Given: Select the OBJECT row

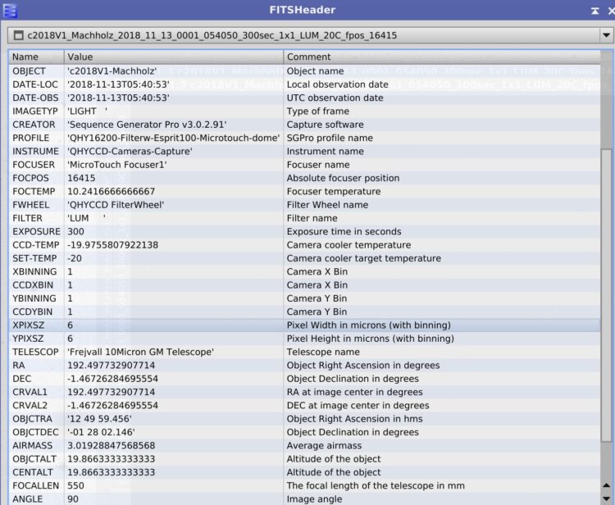Looking at the screenshot, I should tap(304, 71).
